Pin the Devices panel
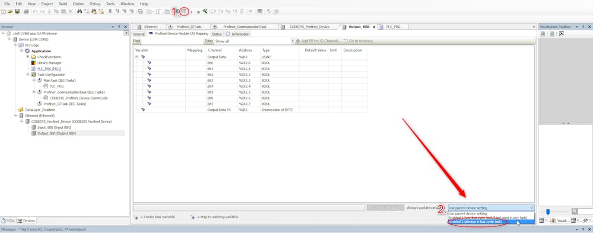 click(x=119, y=27)
